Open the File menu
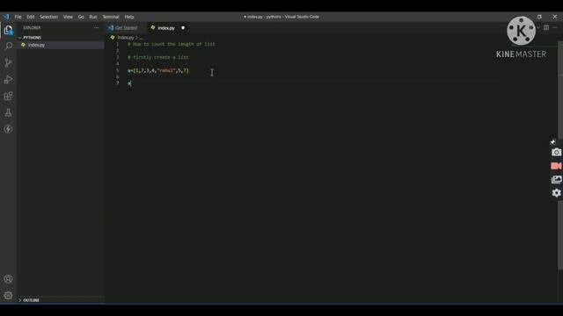 pyautogui.click(x=18, y=17)
